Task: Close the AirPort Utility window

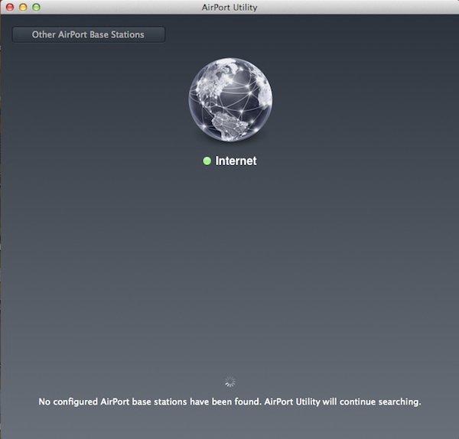Action: coord(10,7)
